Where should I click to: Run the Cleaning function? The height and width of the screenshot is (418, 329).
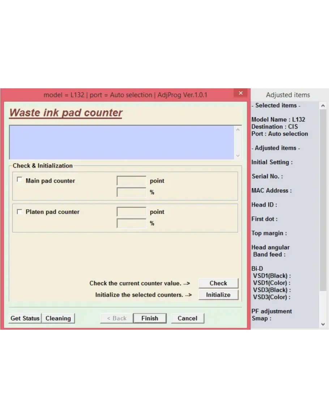click(58, 318)
